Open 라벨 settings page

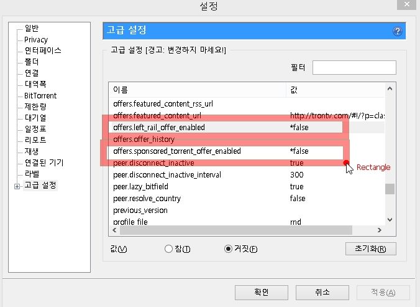[x=32, y=174]
